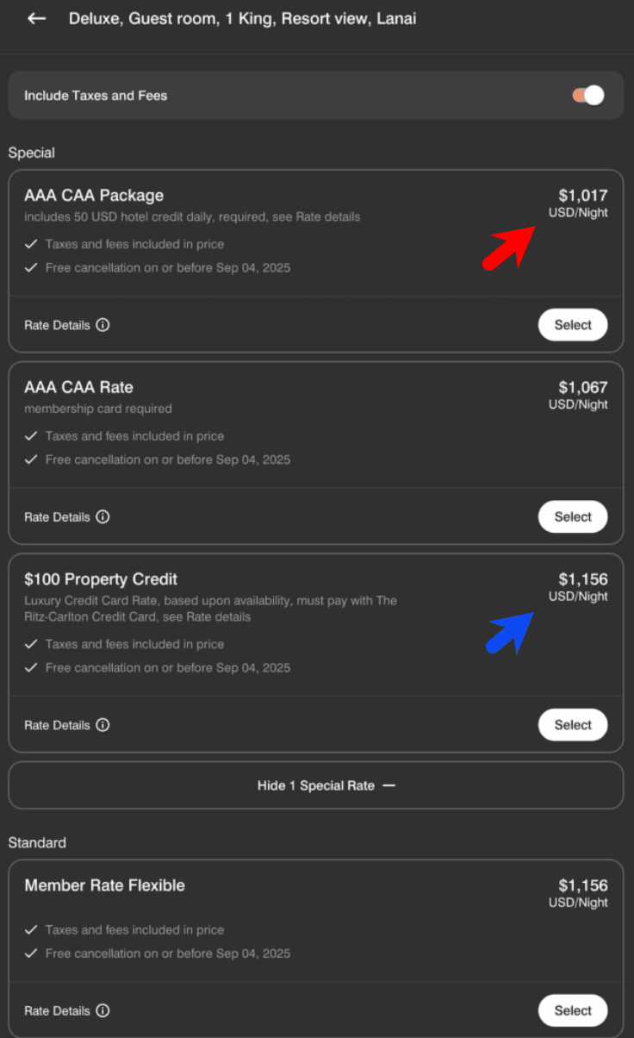Click info icon for $100 Property Credit
This screenshot has height=1038, width=634.
[x=103, y=725]
